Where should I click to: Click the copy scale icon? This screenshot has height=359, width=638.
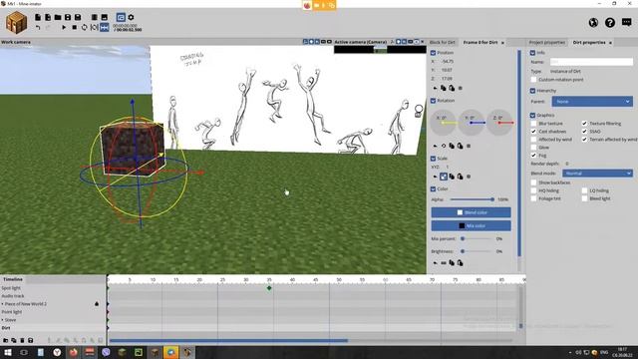tap(452, 177)
